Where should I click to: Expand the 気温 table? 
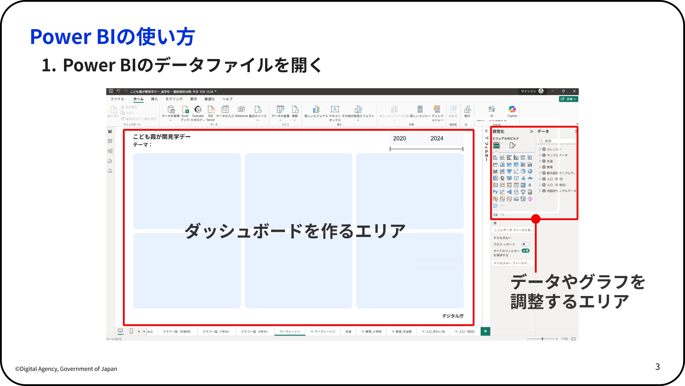tap(540, 161)
